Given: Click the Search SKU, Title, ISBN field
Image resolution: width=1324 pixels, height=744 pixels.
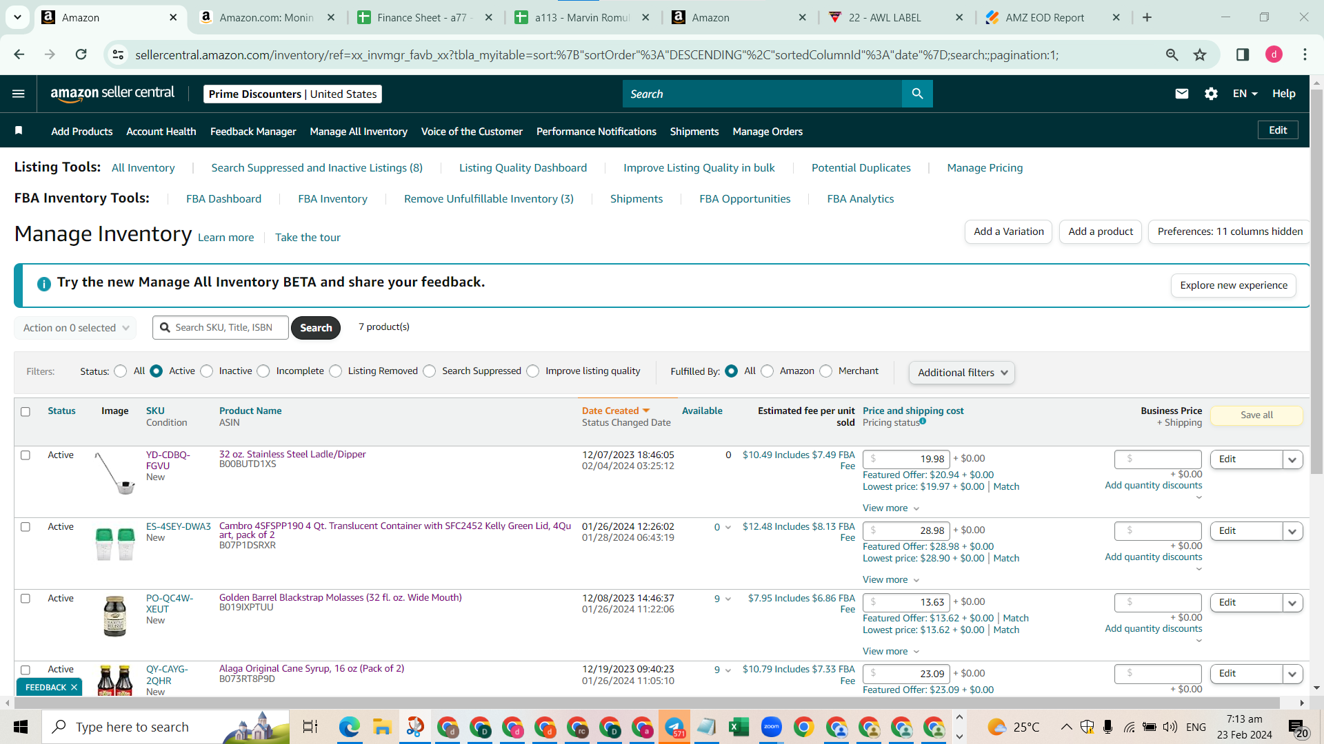Looking at the screenshot, I should pos(221,328).
